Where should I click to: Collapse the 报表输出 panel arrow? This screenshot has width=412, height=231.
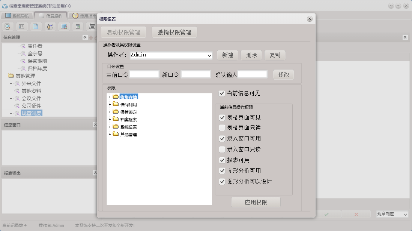point(95,173)
